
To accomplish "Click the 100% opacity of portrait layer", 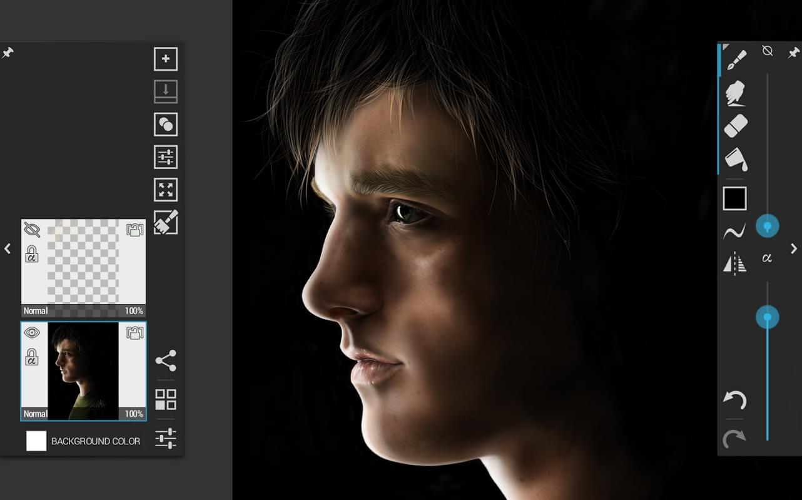I will [134, 414].
